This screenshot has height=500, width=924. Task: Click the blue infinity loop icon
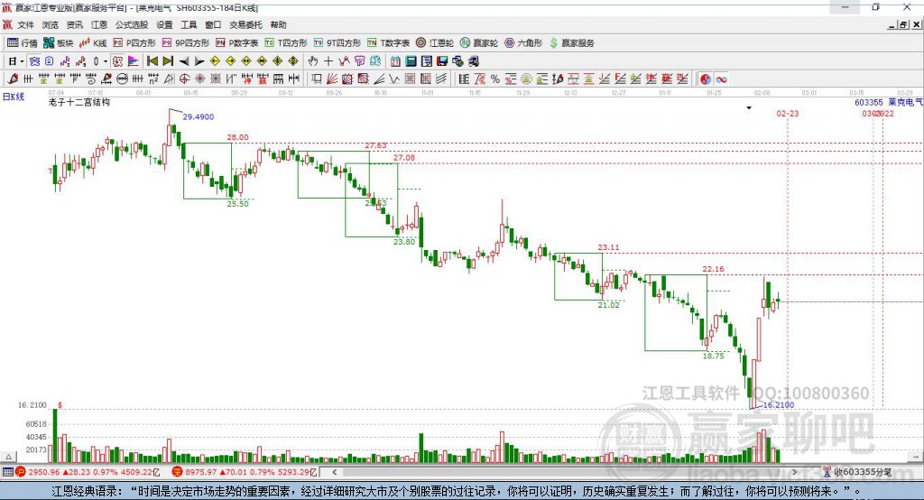point(721,79)
